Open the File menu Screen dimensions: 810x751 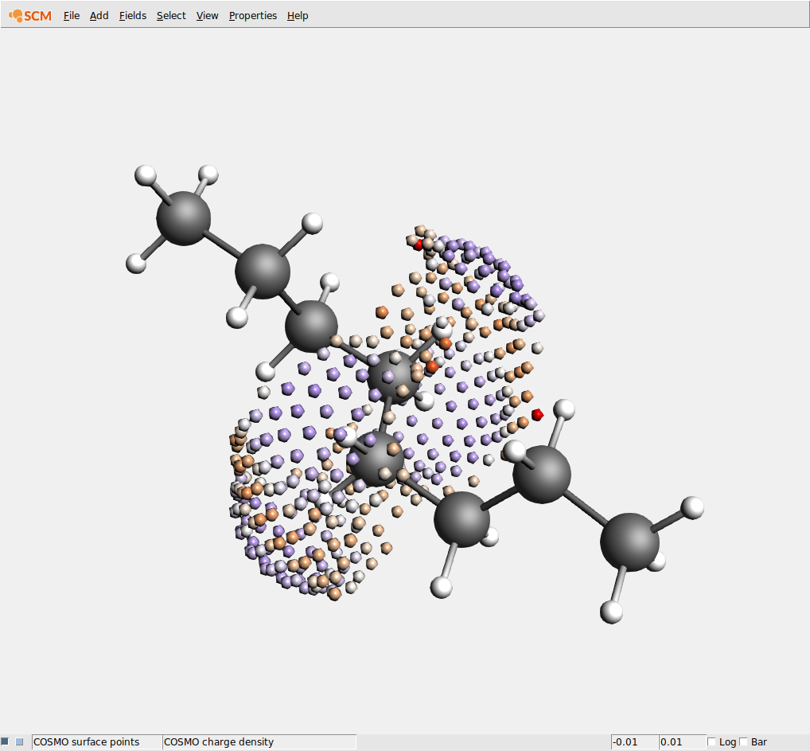72,15
